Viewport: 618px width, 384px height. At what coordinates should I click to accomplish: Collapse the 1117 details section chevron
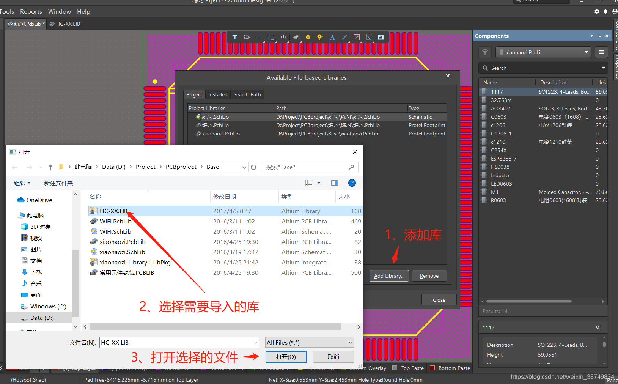tap(598, 327)
